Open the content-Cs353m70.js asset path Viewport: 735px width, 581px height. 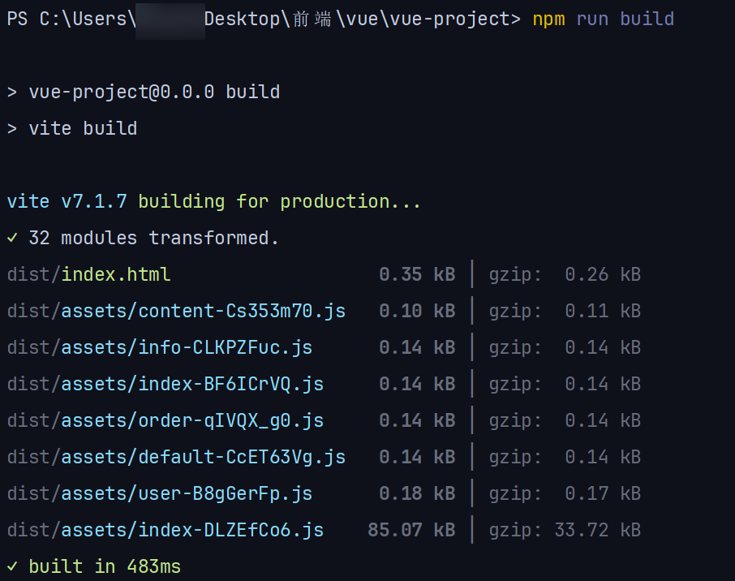point(176,311)
